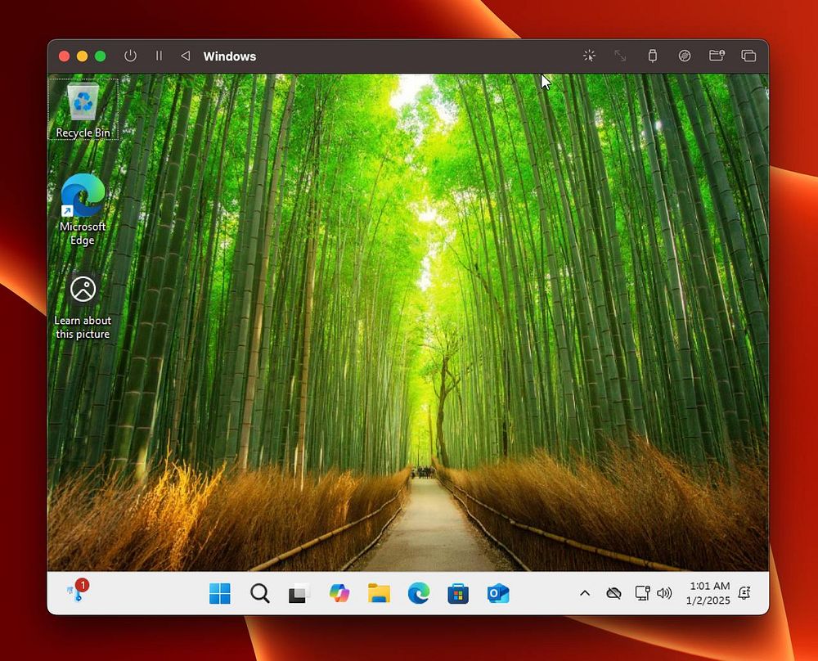
Task: Open the clock showing 1:01 AM
Action: pos(708,593)
